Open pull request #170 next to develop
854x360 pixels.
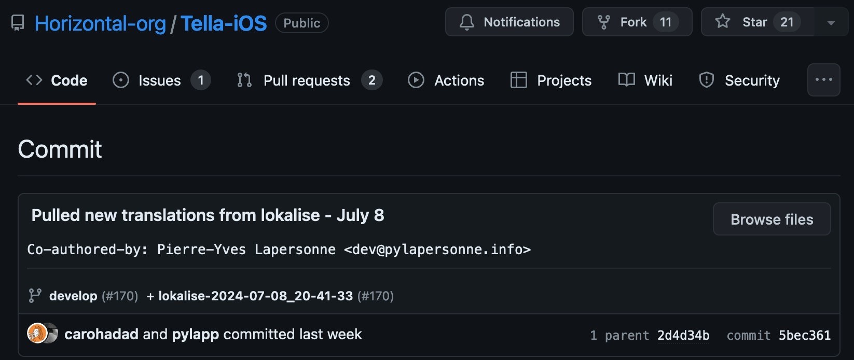pyautogui.click(x=120, y=296)
